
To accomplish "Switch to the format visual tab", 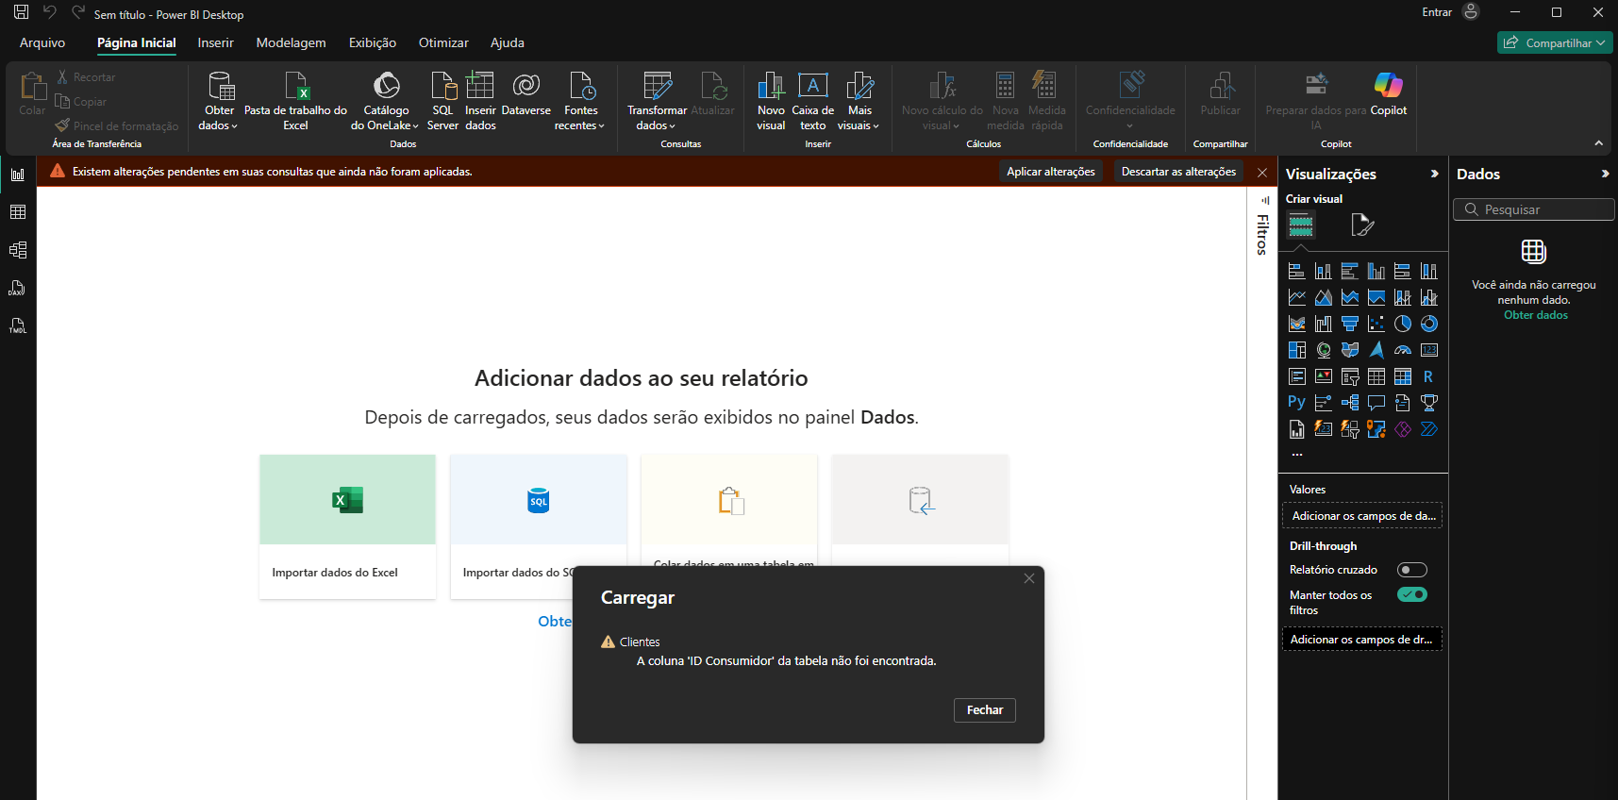I will tap(1362, 225).
